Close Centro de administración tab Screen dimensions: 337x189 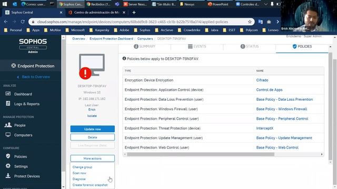coord(124,13)
